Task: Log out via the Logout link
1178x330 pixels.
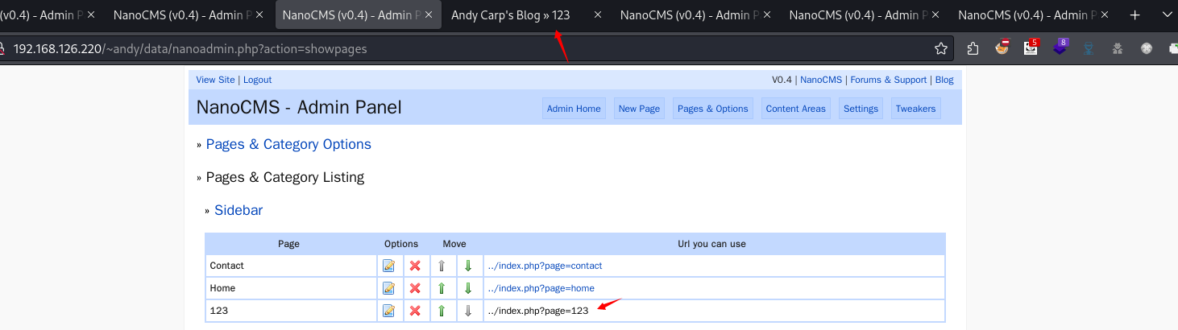Action: [258, 80]
